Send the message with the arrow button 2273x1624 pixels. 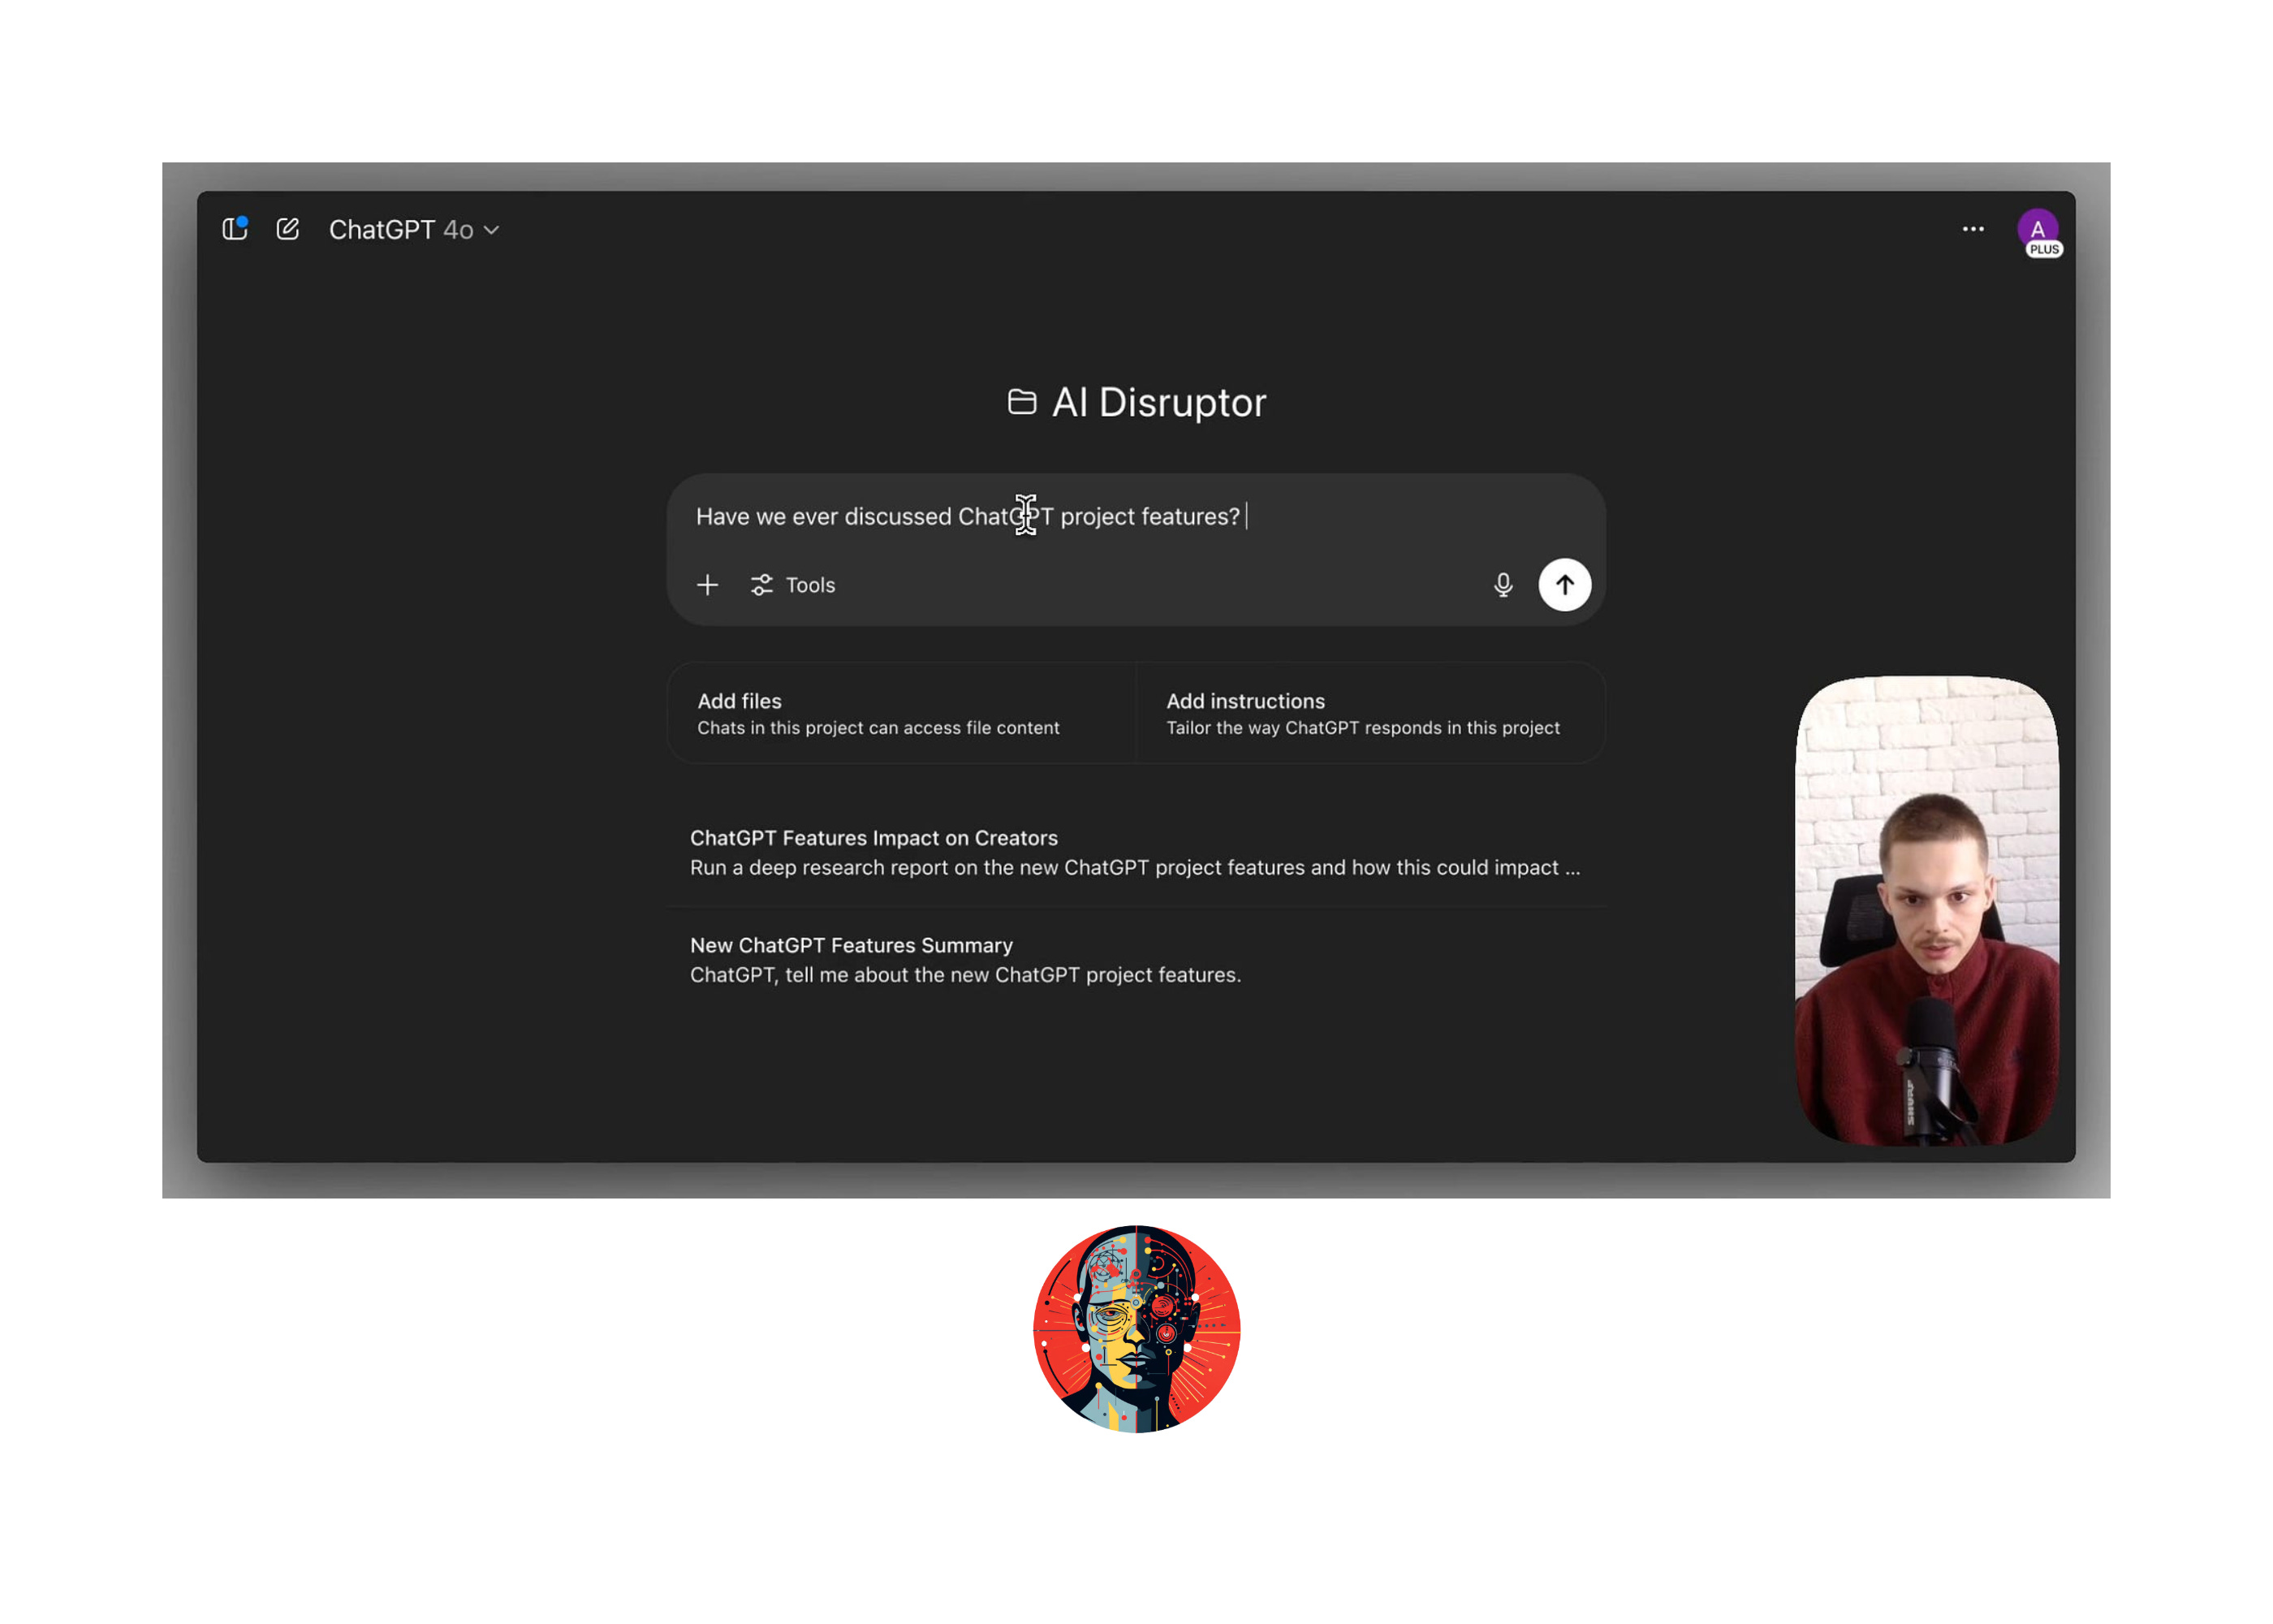[1564, 585]
